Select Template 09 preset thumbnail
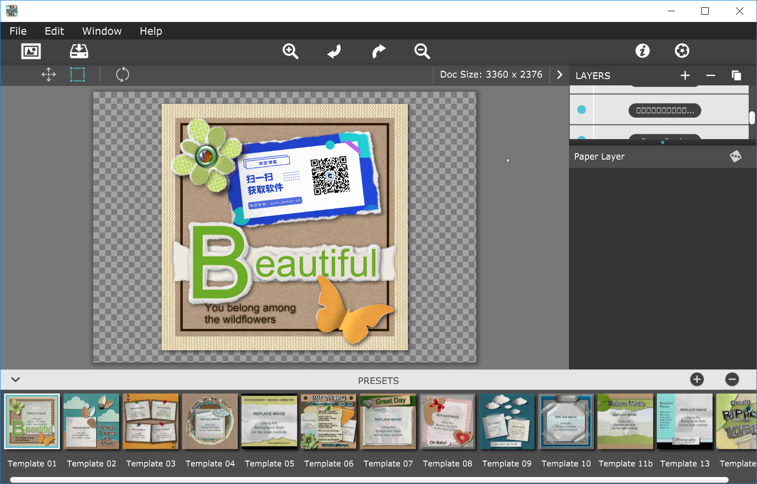Screen dimensions: 757x484 tap(507, 422)
